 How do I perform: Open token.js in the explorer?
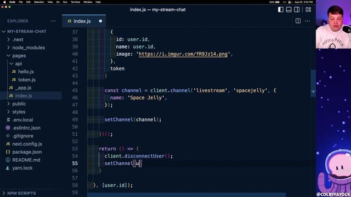click(27, 79)
